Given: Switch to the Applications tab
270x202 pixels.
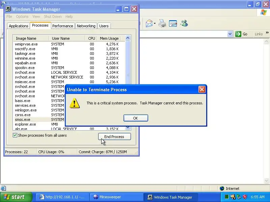Looking at the screenshot, I should coord(19,26).
